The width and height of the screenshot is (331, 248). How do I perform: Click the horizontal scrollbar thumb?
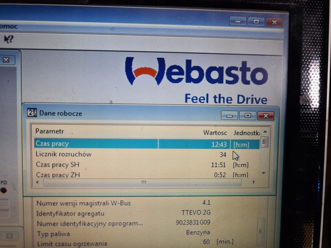[143, 182]
